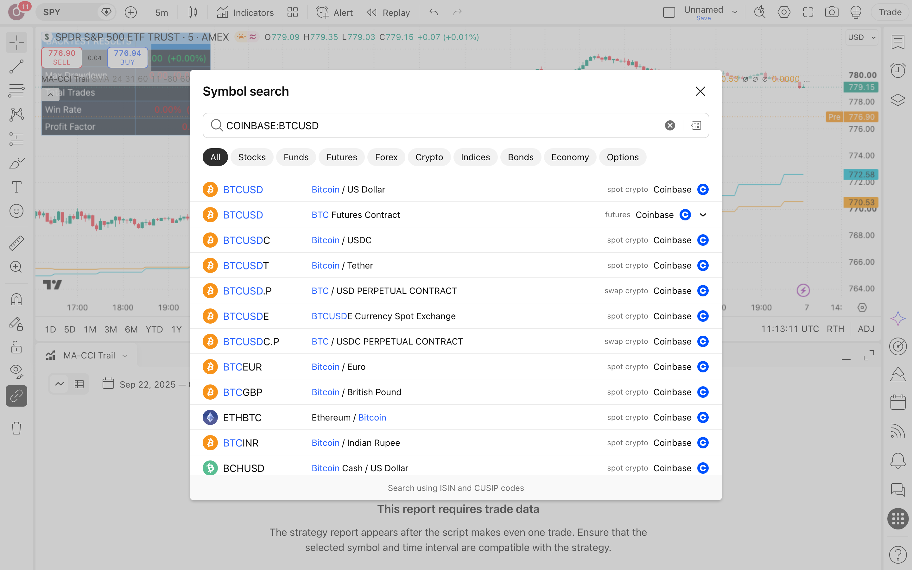Expand the BTC Futures Contract row chevron

(703, 215)
